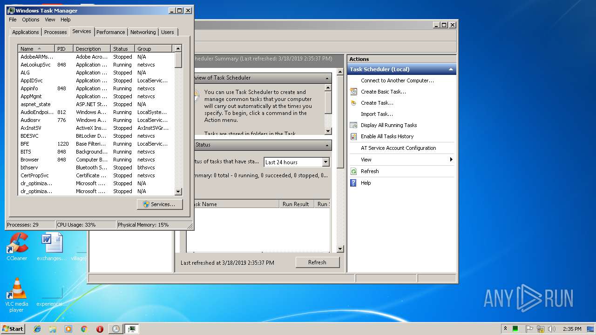
Task: Launch Google Chrome from taskbar
Action: pos(84,329)
